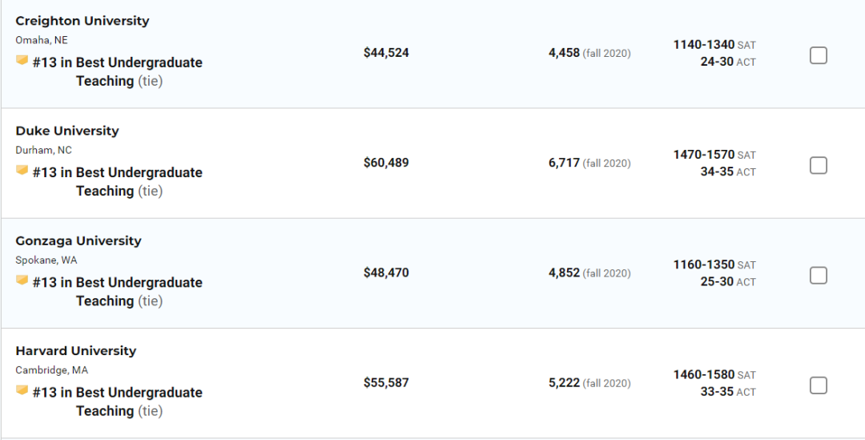
Task: Click the ranking badge icon under Harvard University
Action: click(x=22, y=390)
